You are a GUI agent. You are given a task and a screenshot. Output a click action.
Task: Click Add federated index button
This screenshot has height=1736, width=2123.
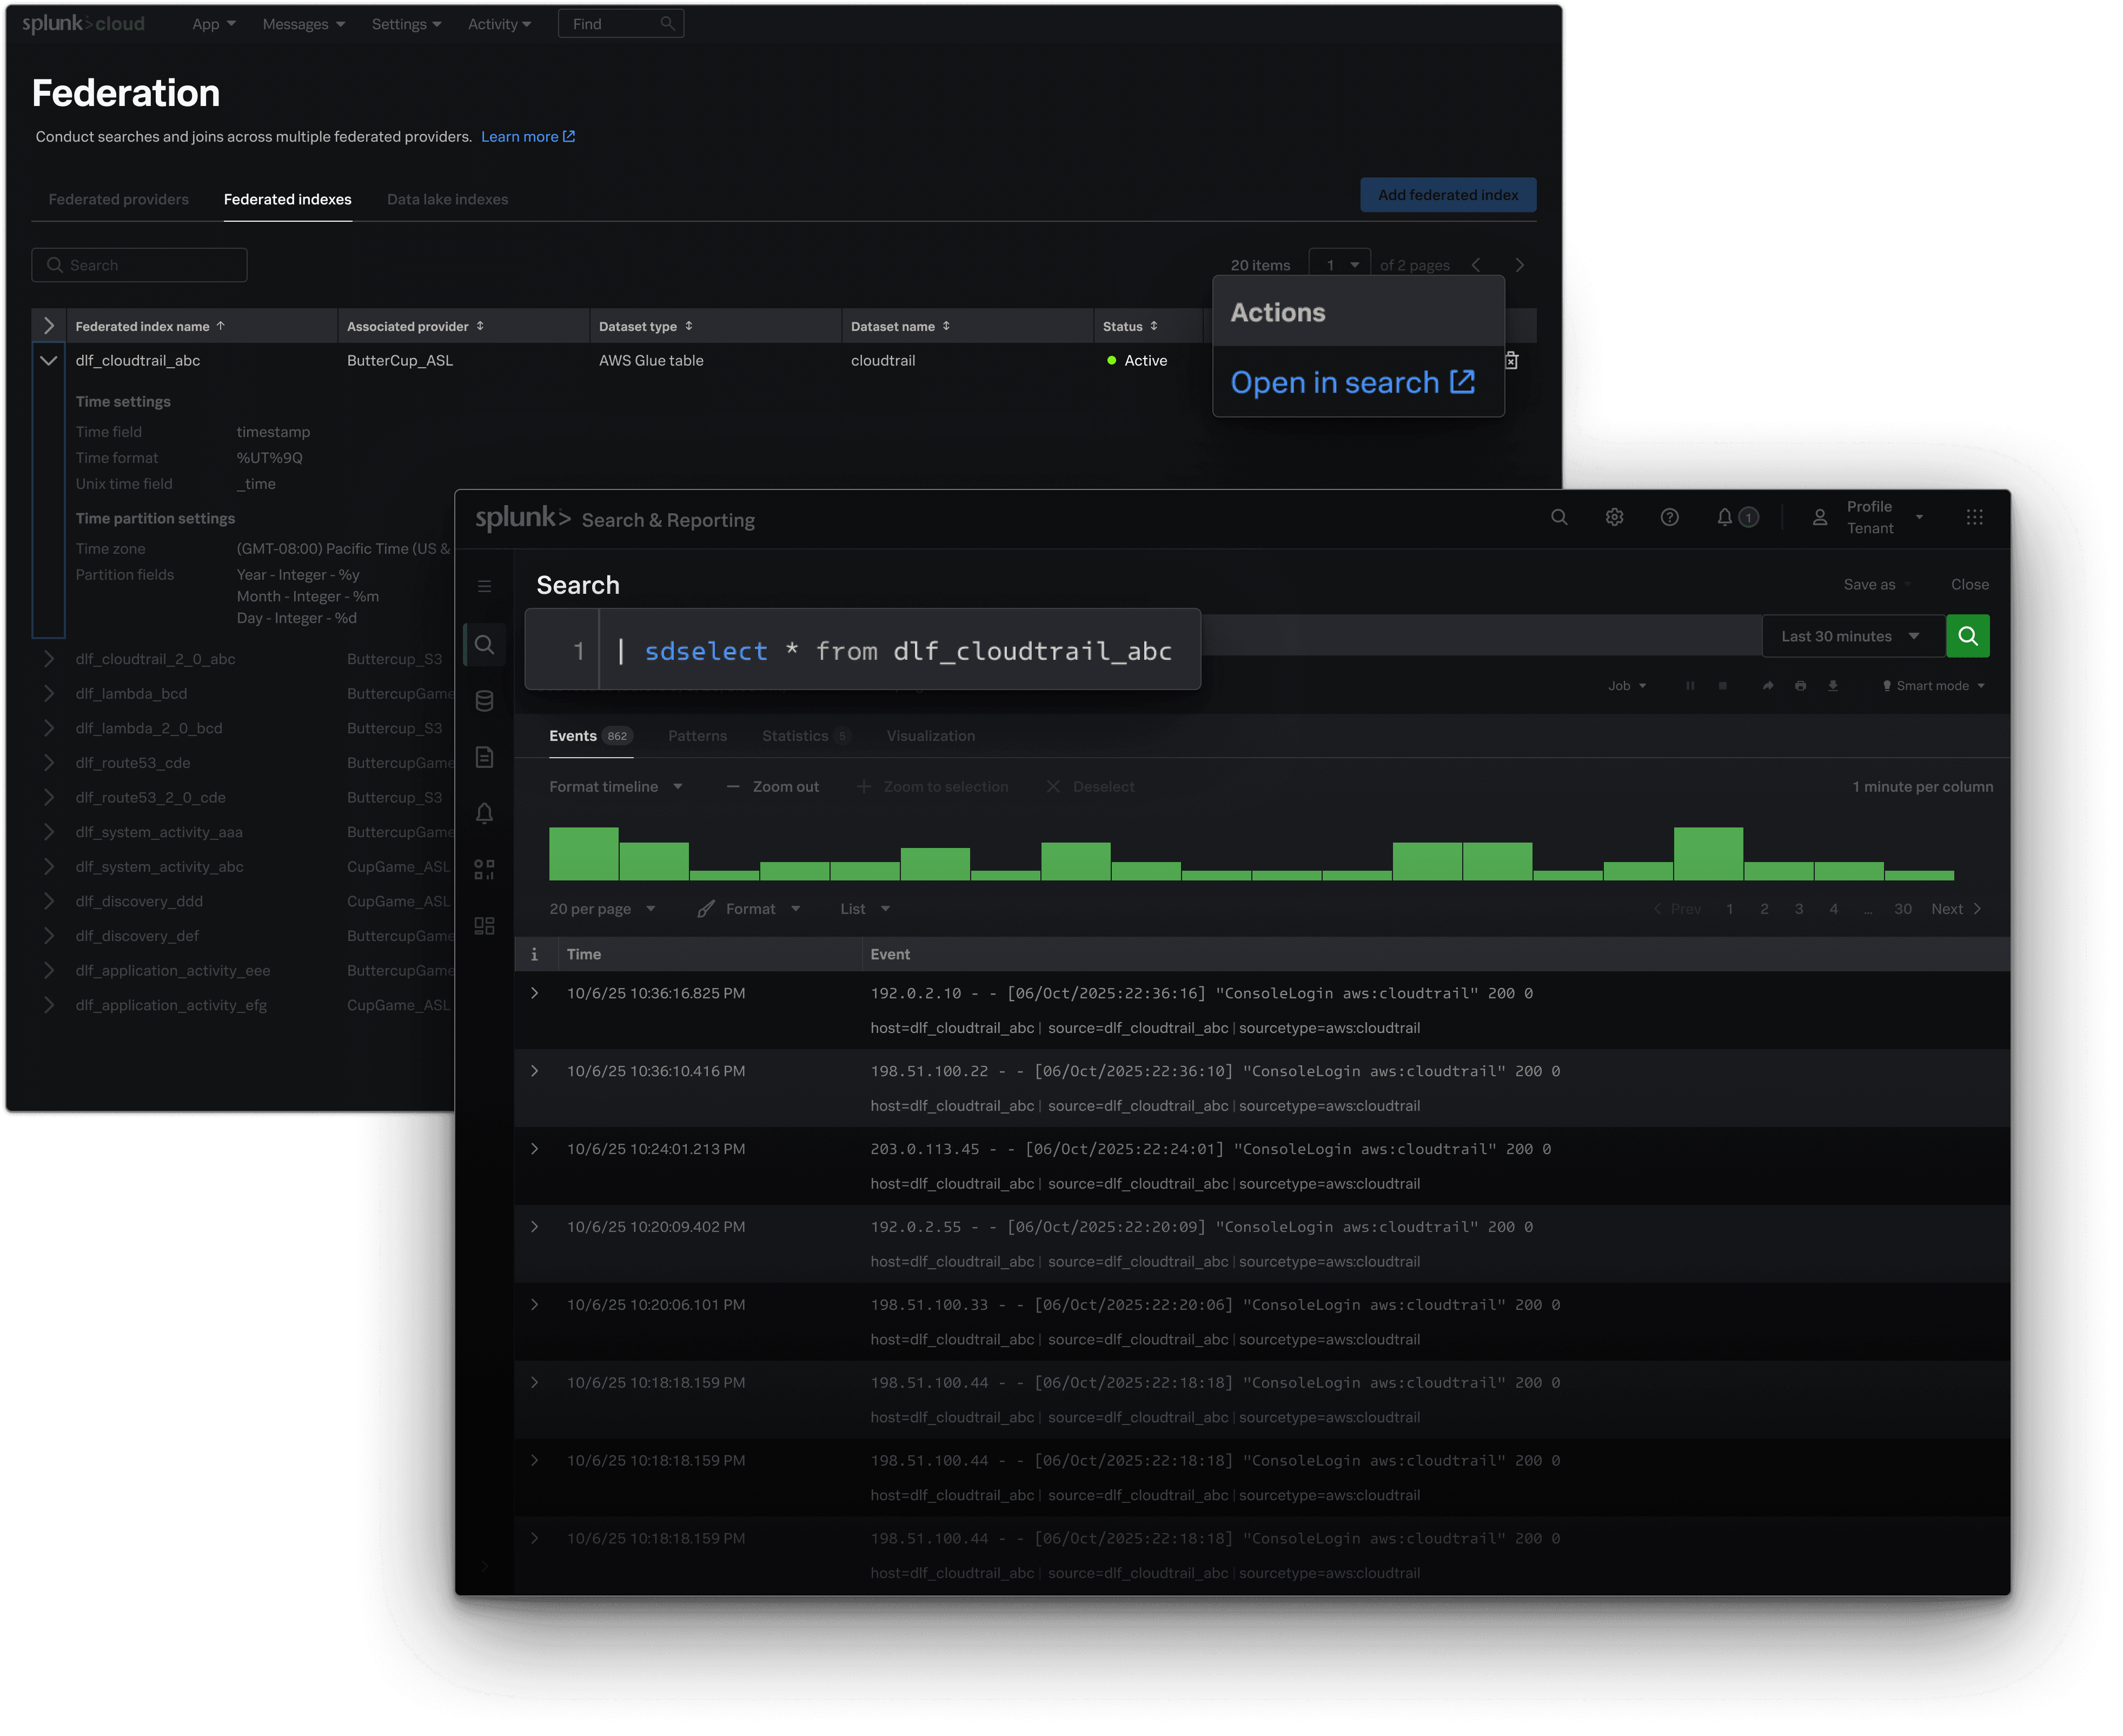coord(1447,195)
